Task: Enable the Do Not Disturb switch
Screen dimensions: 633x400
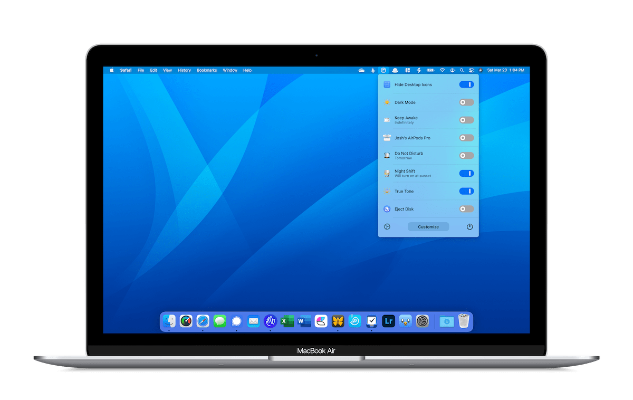Action: (466, 156)
